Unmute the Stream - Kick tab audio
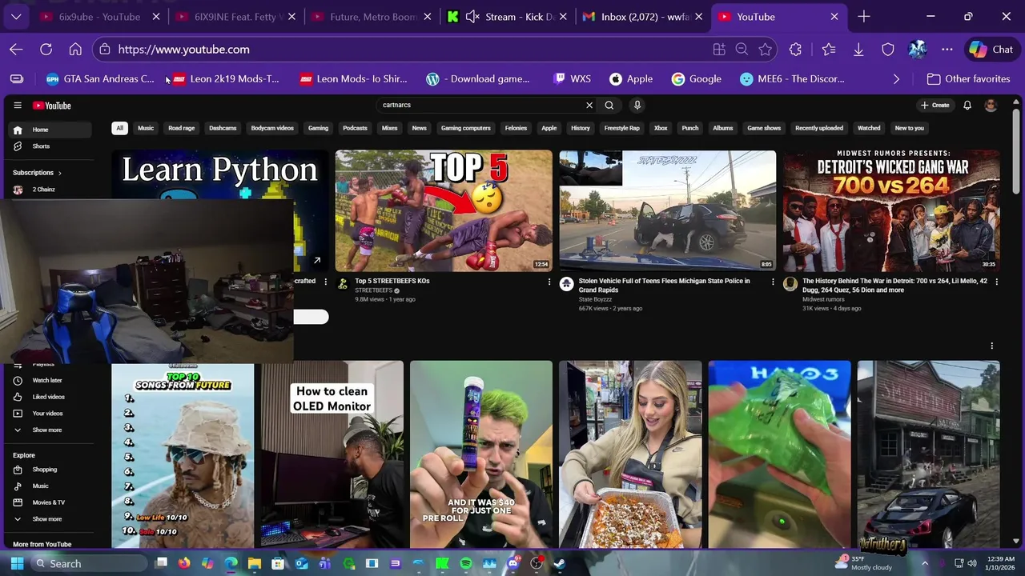Viewport: 1025px width, 576px height. tap(472, 17)
